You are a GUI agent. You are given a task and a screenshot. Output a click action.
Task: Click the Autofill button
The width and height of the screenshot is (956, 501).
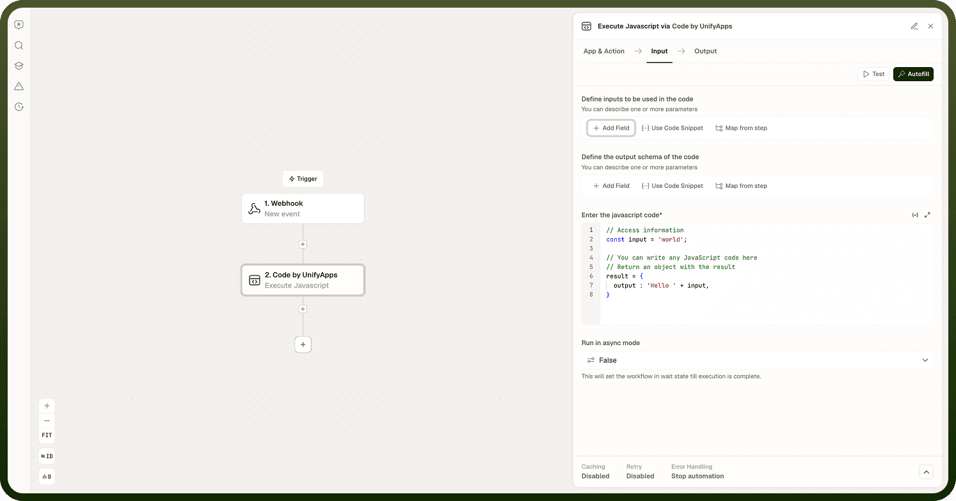pos(913,74)
